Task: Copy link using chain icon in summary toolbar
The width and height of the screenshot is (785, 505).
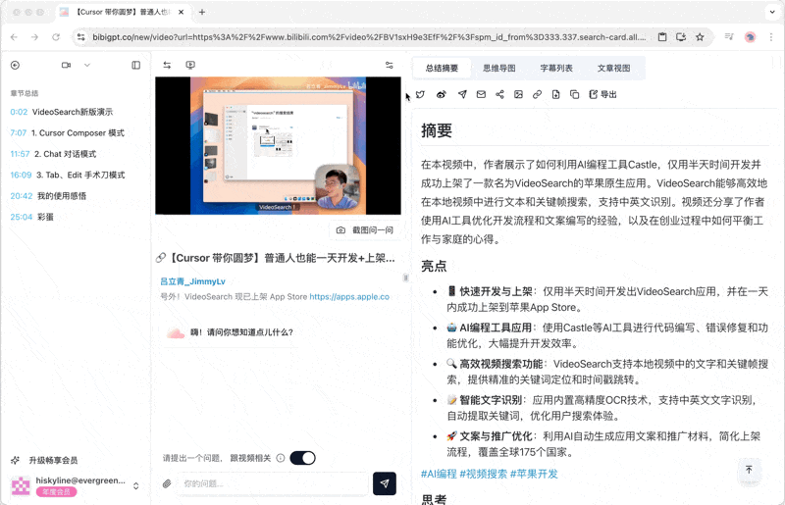Action: pos(537,94)
